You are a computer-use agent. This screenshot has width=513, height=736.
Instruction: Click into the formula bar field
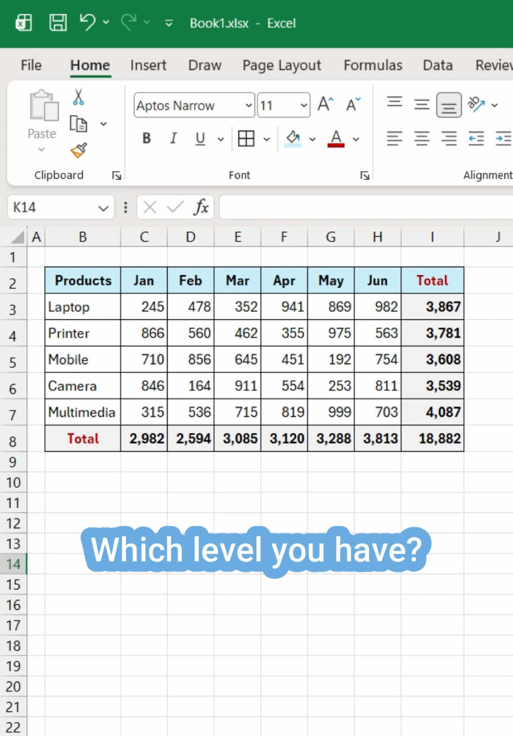(x=366, y=207)
